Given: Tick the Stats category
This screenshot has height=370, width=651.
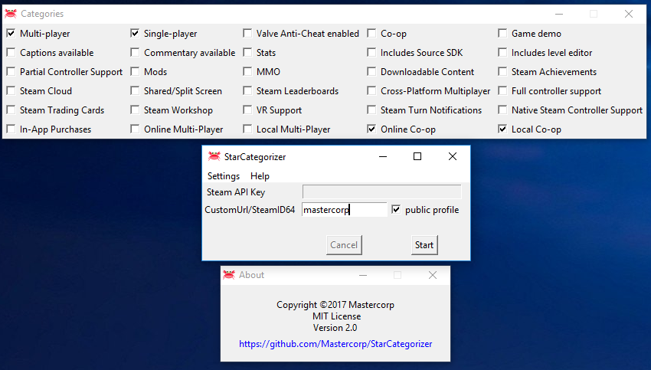Looking at the screenshot, I should point(247,52).
